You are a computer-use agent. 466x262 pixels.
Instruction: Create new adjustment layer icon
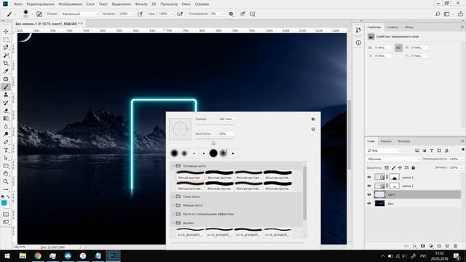pos(431,246)
